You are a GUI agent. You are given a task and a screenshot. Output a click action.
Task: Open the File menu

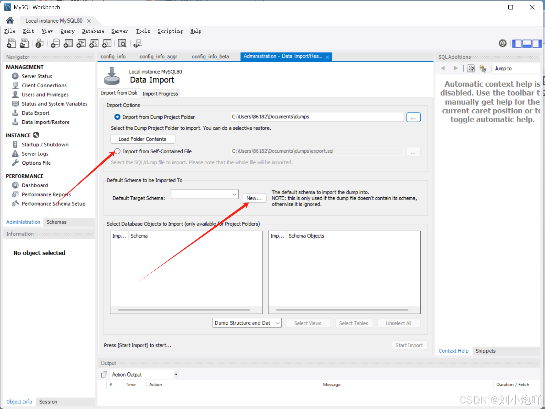(x=10, y=31)
